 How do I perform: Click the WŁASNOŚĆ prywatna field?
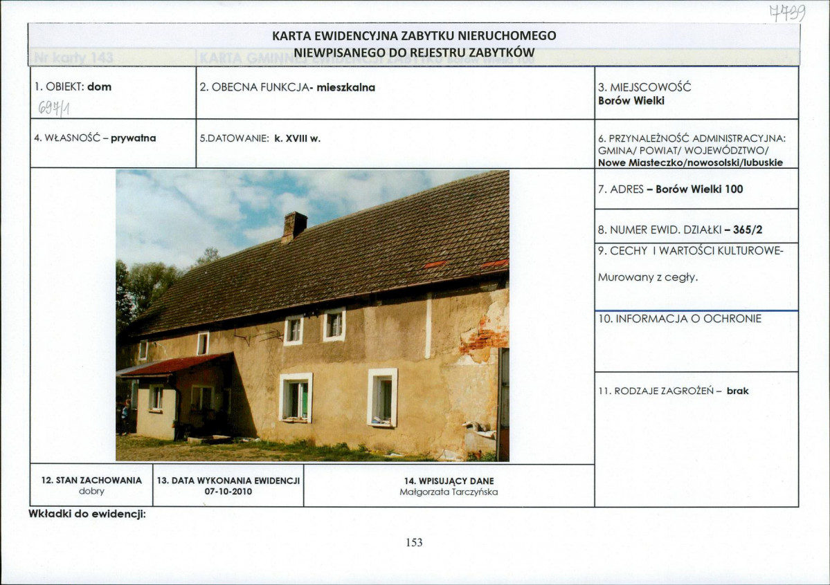(113, 143)
